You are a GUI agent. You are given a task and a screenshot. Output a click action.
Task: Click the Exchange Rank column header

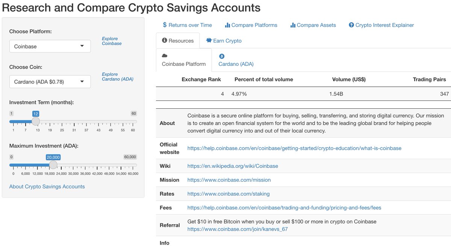(201, 79)
